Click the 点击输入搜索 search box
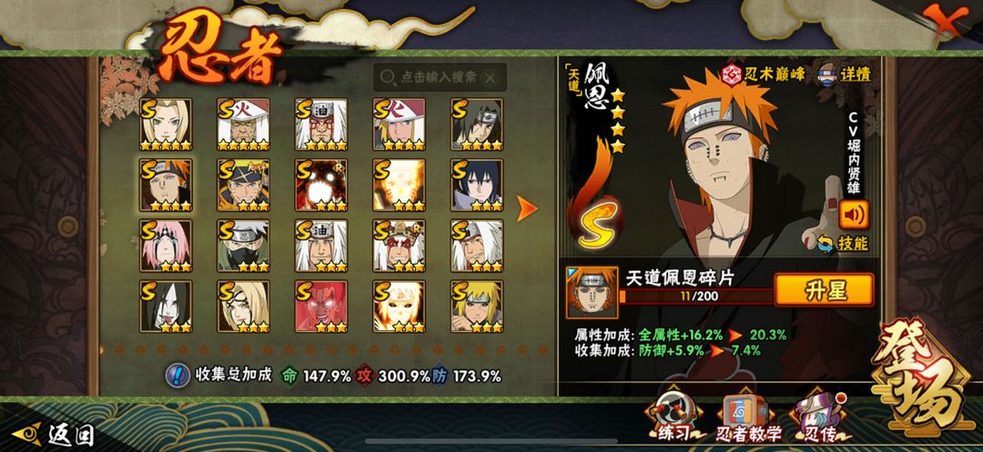The image size is (983, 452). [440, 77]
